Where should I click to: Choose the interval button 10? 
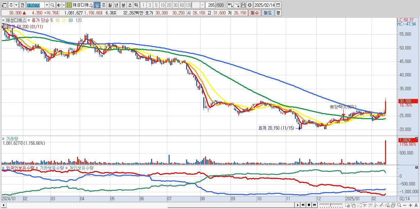tap(163, 5)
